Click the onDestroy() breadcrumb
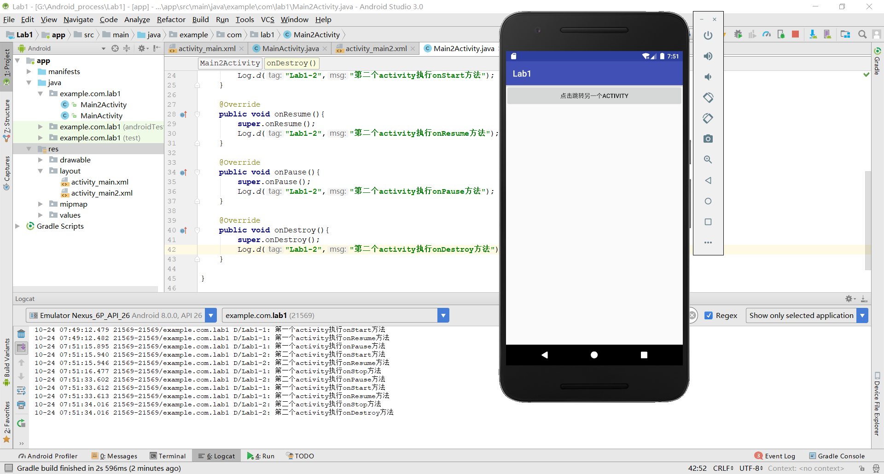Viewport: 884px width, 474px height. [291, 63]
